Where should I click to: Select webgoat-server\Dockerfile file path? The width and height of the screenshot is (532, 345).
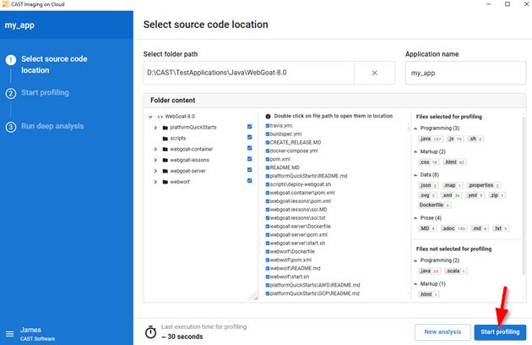point(300,227)
